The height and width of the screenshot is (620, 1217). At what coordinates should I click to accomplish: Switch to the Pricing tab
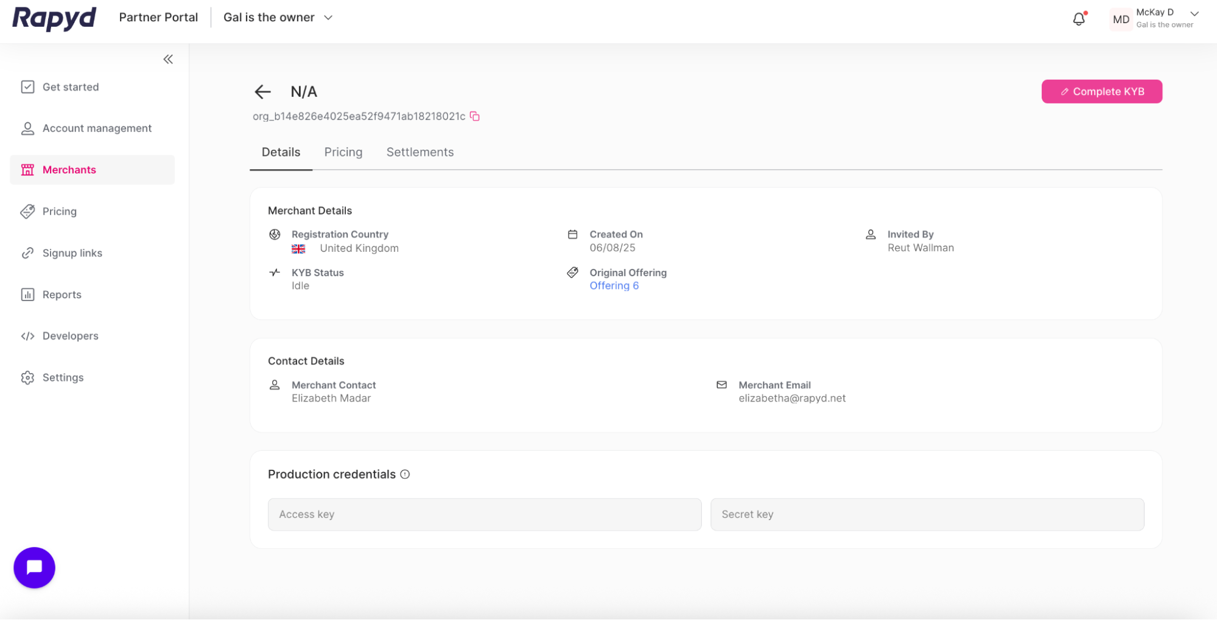pos(343,152)
